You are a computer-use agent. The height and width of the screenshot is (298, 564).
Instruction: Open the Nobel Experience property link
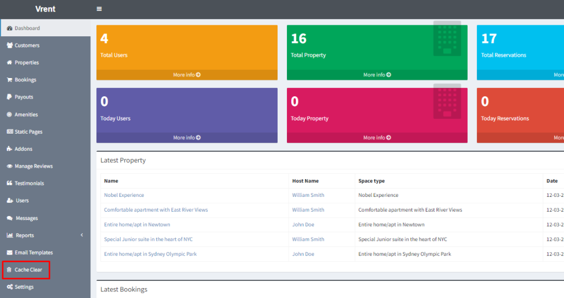point(124,195)
